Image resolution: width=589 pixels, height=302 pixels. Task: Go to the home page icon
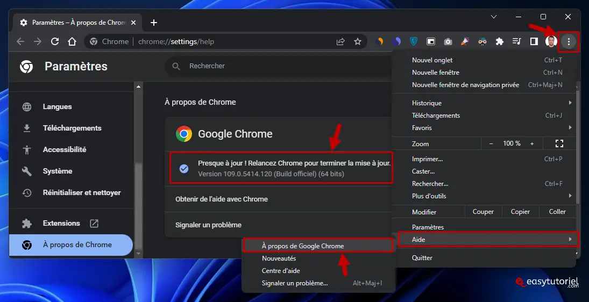72,41
